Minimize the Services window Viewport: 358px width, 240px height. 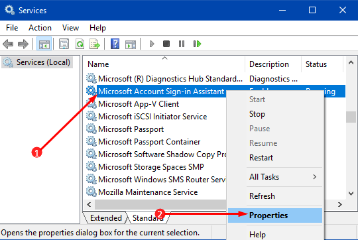tap(282, 10)
